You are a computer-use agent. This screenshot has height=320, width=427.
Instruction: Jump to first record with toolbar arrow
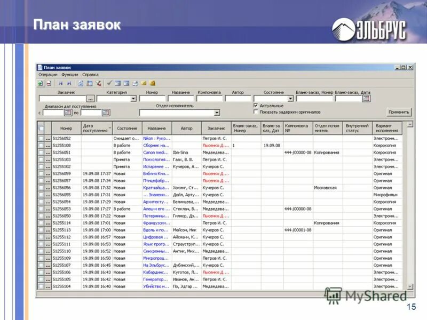point(60,83)
